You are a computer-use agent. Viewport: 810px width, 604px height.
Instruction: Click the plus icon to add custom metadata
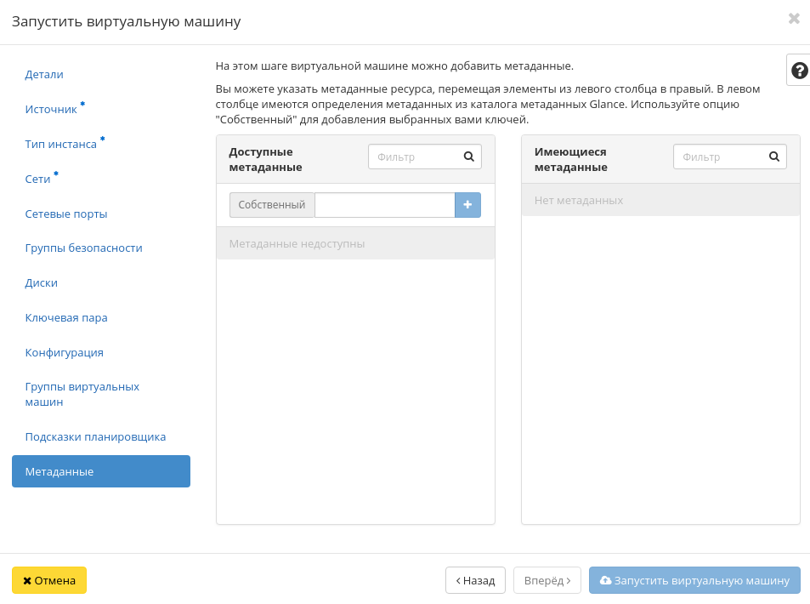(467, 205)
